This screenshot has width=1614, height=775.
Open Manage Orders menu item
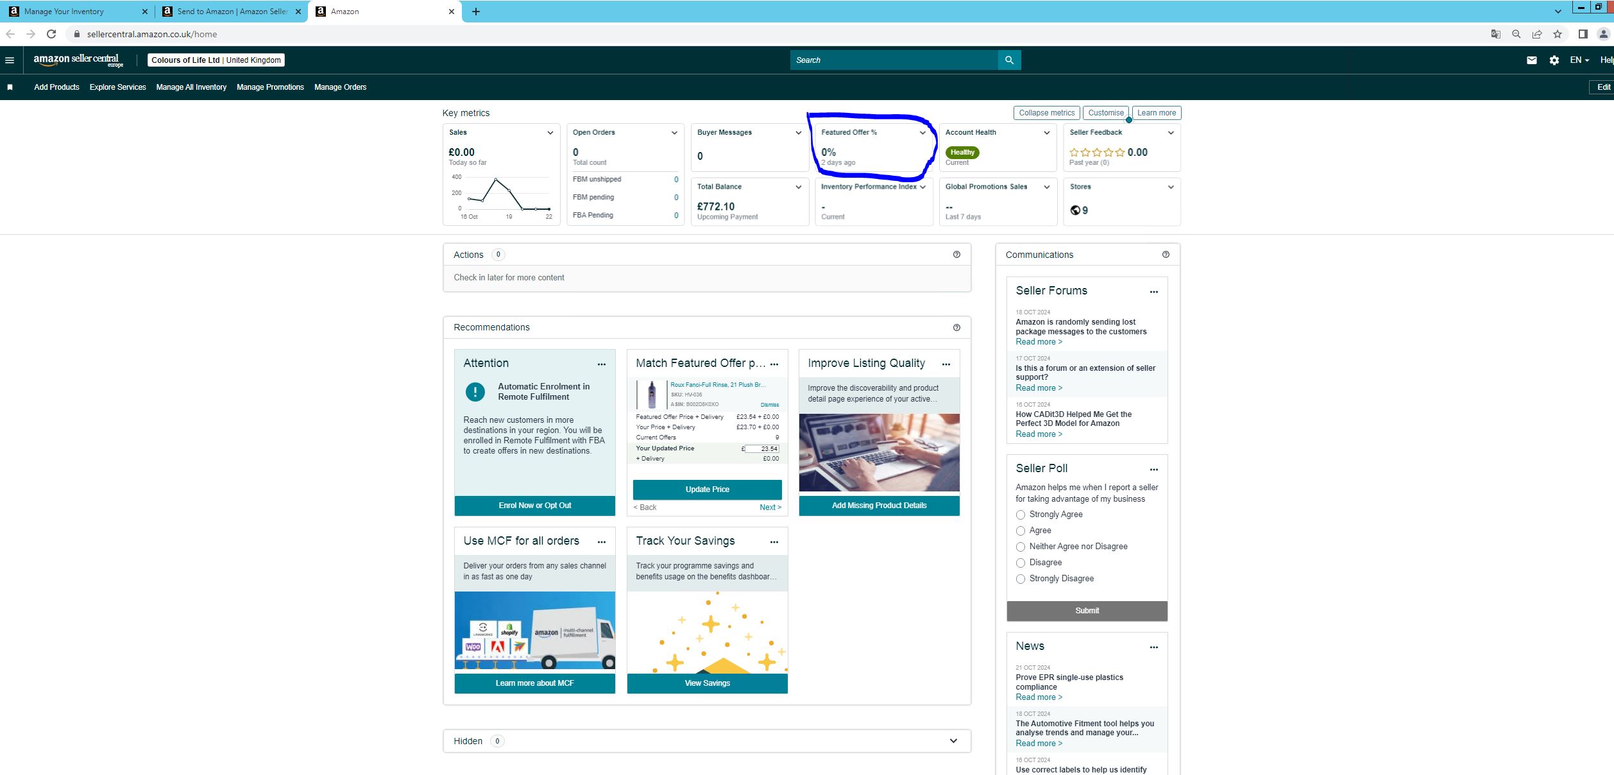pos(340,87)
